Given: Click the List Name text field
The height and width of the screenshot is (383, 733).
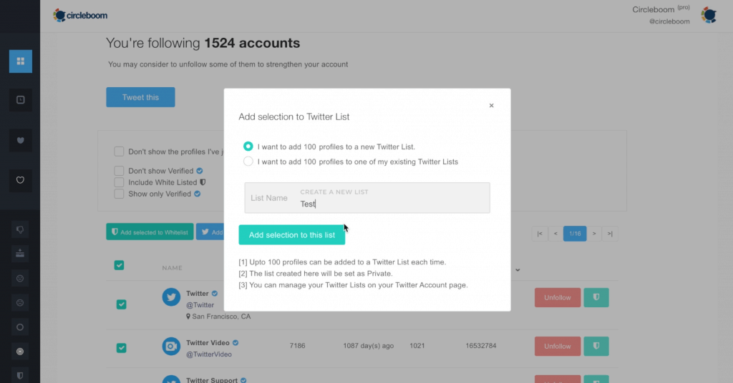Looking at the screenshot, I should coord(367,198).
